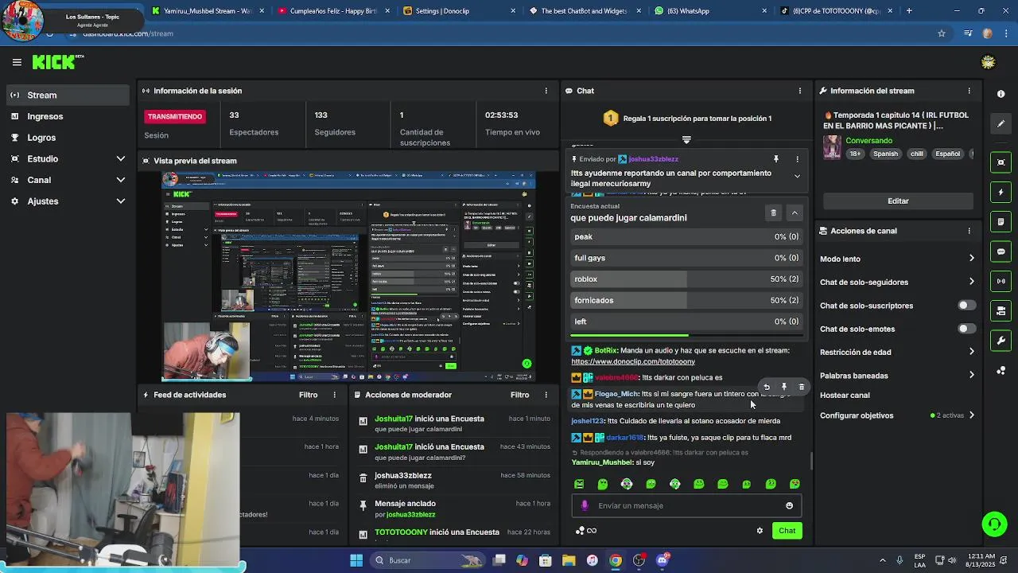Screen dimensions: 1018x573
Task: Open Chat panel three-dot menu
Action: (800, 91)
